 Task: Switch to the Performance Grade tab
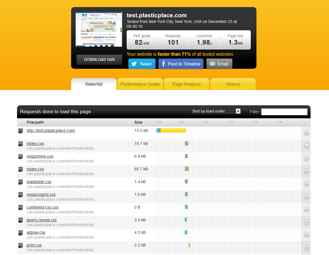[140, 84]
